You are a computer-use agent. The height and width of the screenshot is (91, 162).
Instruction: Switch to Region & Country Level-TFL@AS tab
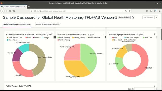pos(17,24)
